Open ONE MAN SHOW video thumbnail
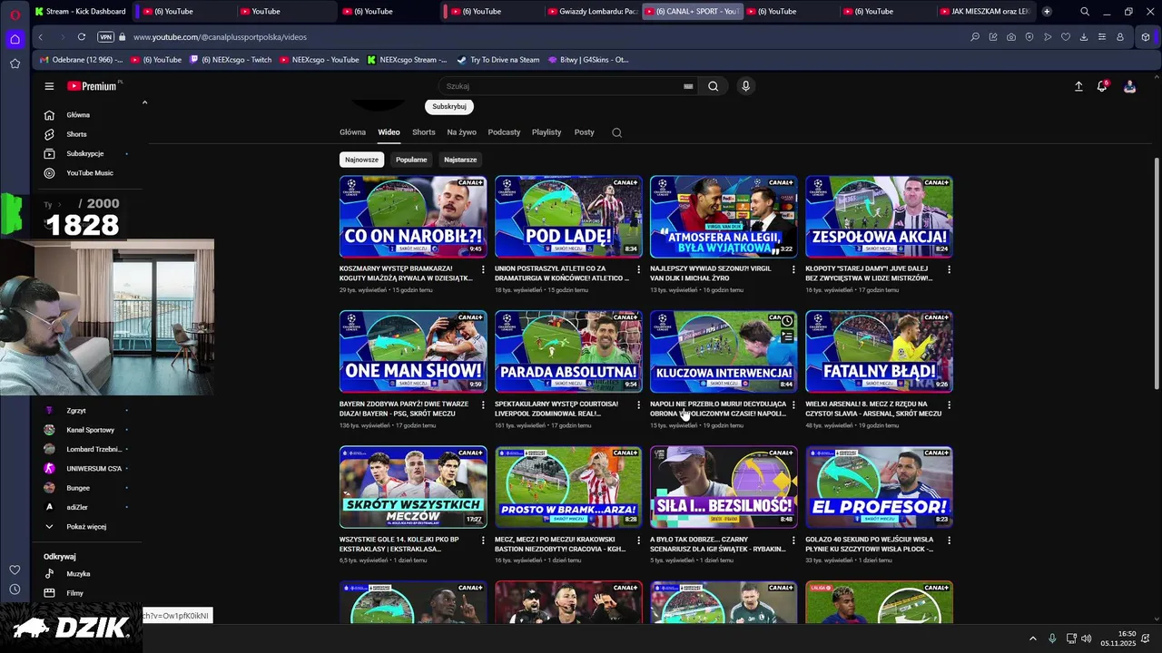The width and height of the screenshot is (1162, 653). click(413, 352)
